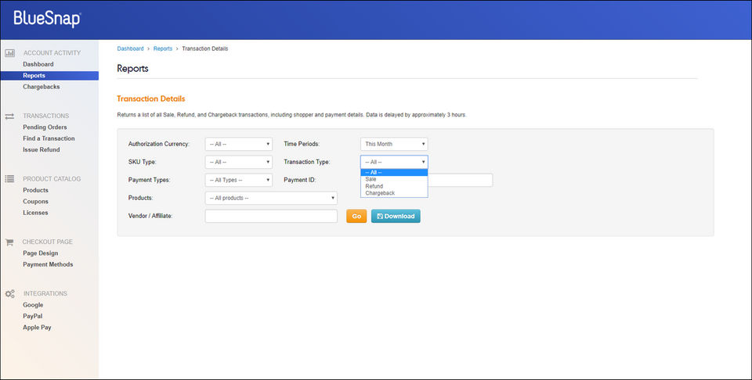Choose Refund in Transaction Type list
752x380 pixels.
(x=394, y=186)
